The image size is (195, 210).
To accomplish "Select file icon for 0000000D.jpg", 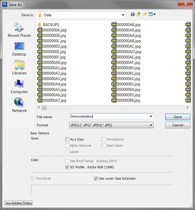I will click(x=40, y=46).
